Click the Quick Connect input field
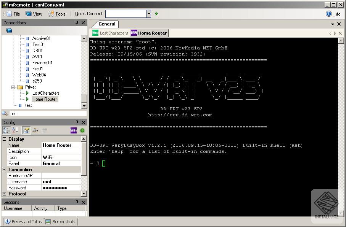This screenshot has width=346, height=227. (126, 14)
